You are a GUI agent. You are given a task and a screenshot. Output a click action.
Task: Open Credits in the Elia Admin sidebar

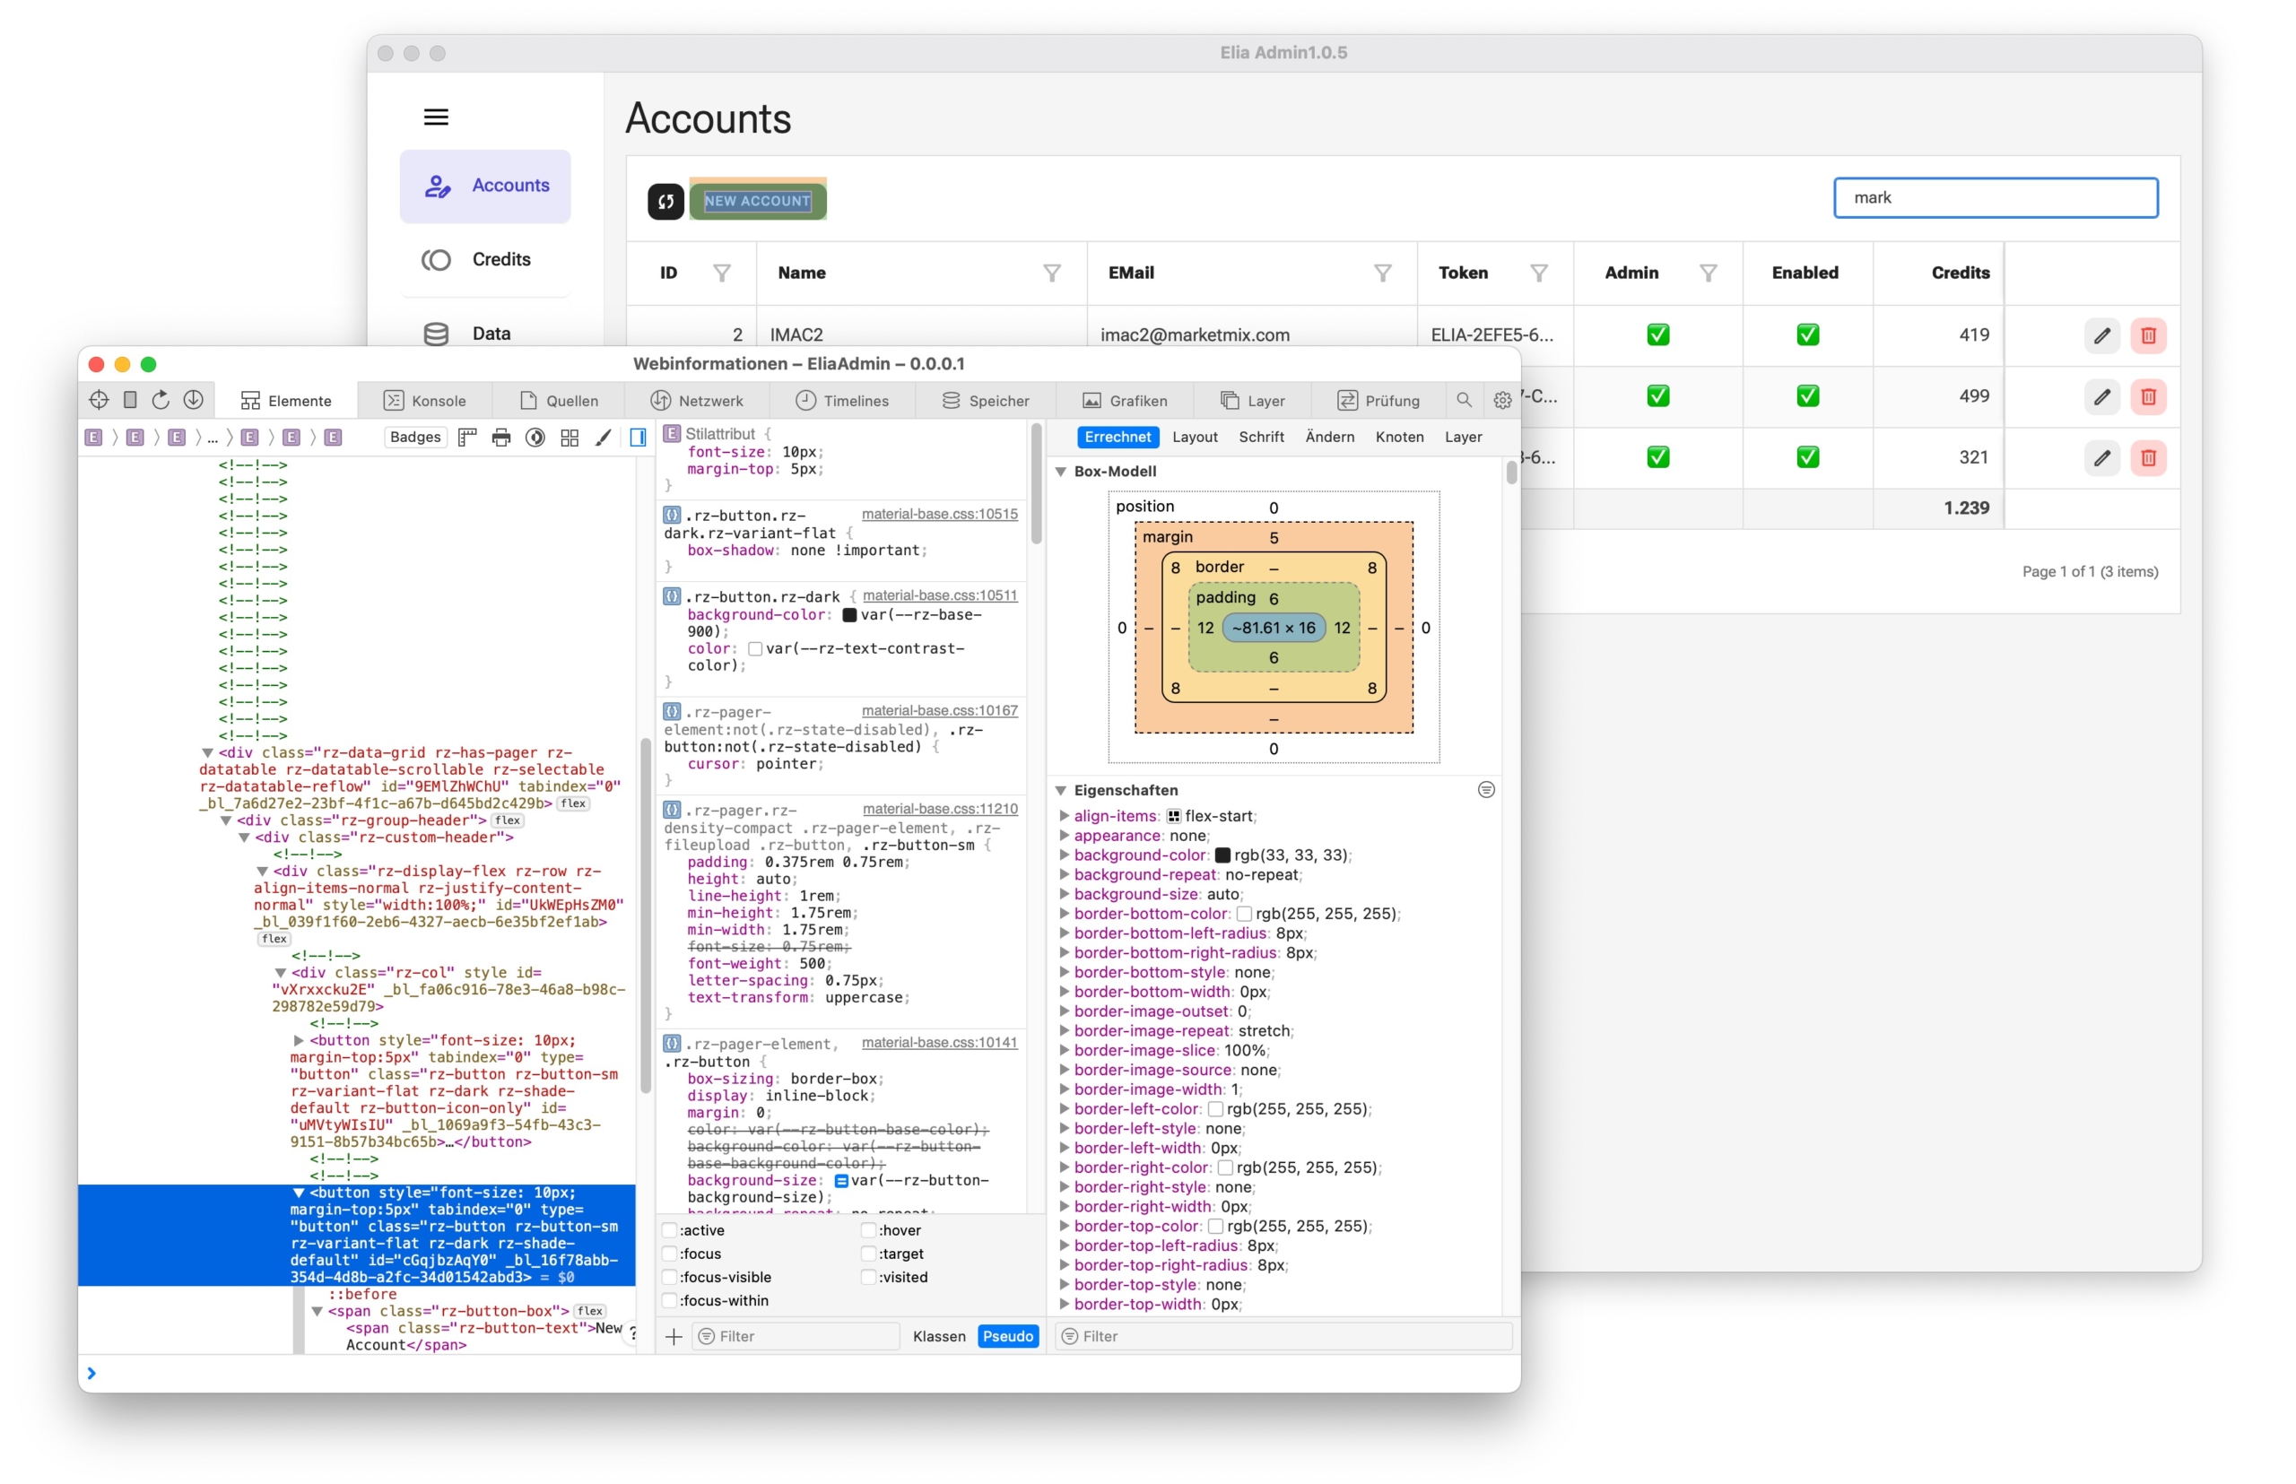tap(485, 259)
